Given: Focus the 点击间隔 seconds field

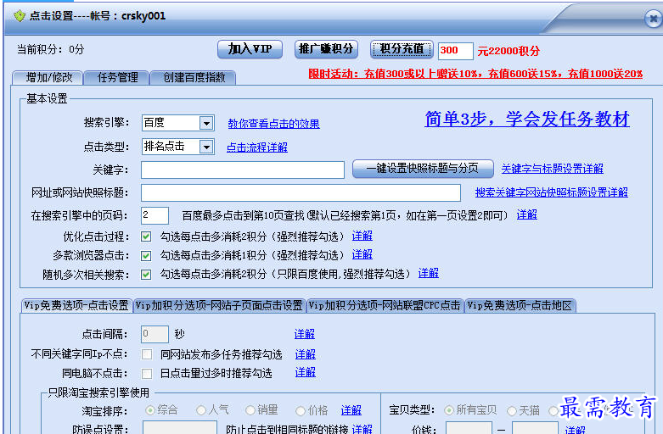Looking at the screenshot, I should pyautogui.click(x=155, y=334).
